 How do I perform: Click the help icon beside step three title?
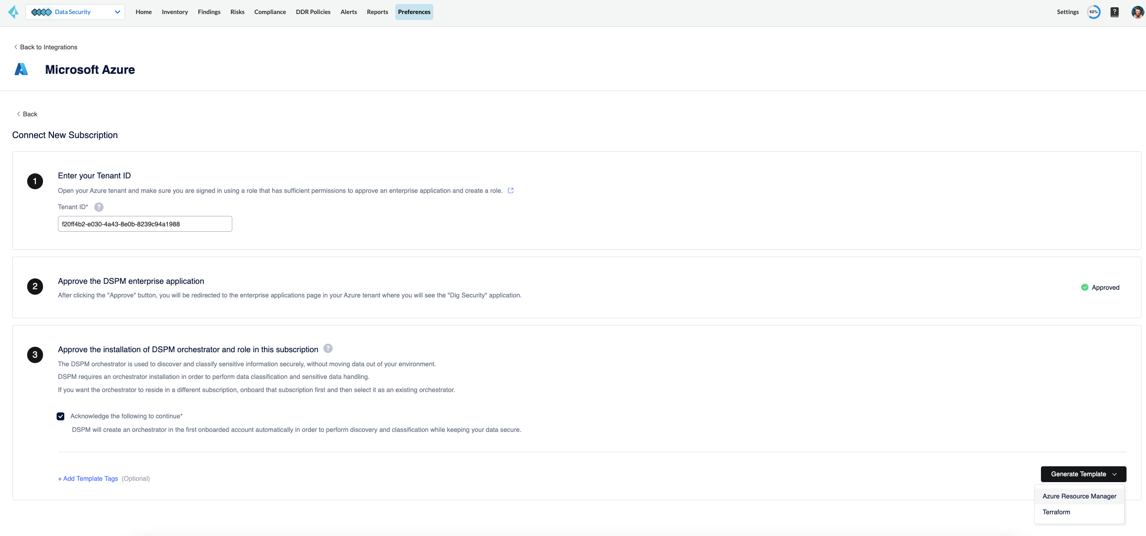click(328, 349)
